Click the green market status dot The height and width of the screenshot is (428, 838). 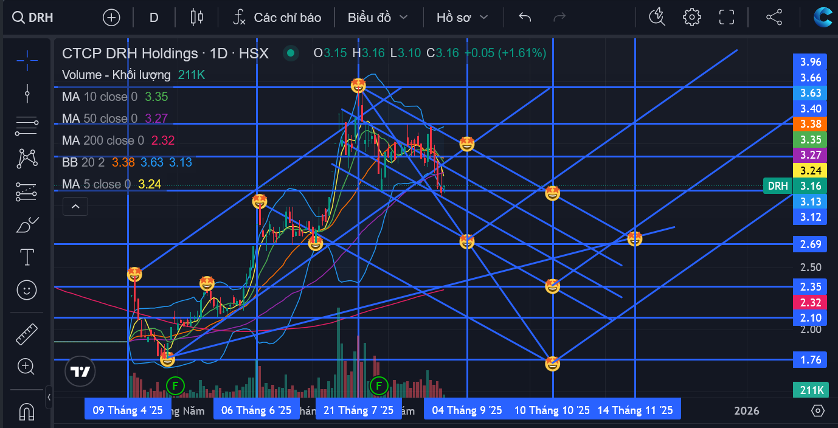tap(291, 53)
